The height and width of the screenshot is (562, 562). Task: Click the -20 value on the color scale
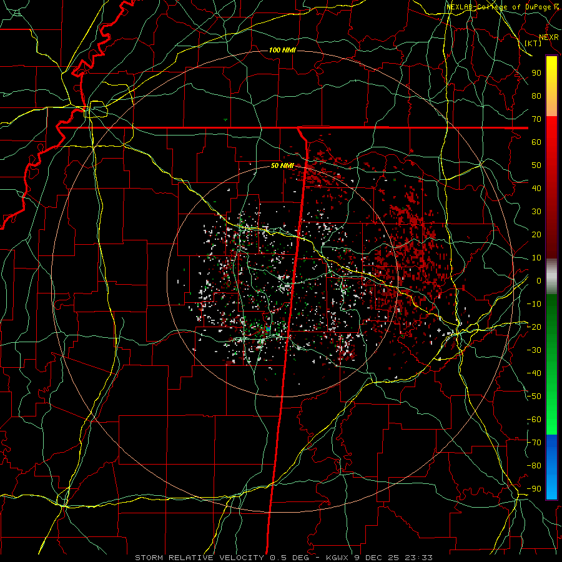tap(534, 327)
